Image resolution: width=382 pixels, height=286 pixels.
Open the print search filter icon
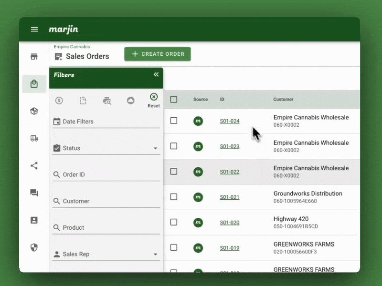[x=107, y=101]
